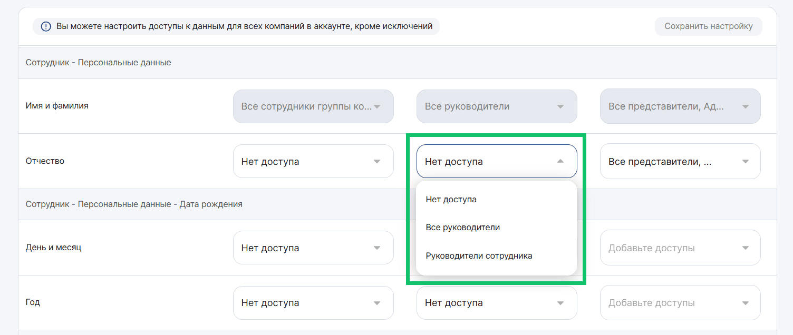The width and height of the screenshot is (793, 335).
Task: Open the 'Нет доступа' dropdown for 'Отчество' first column
Action: coord(313,161)
